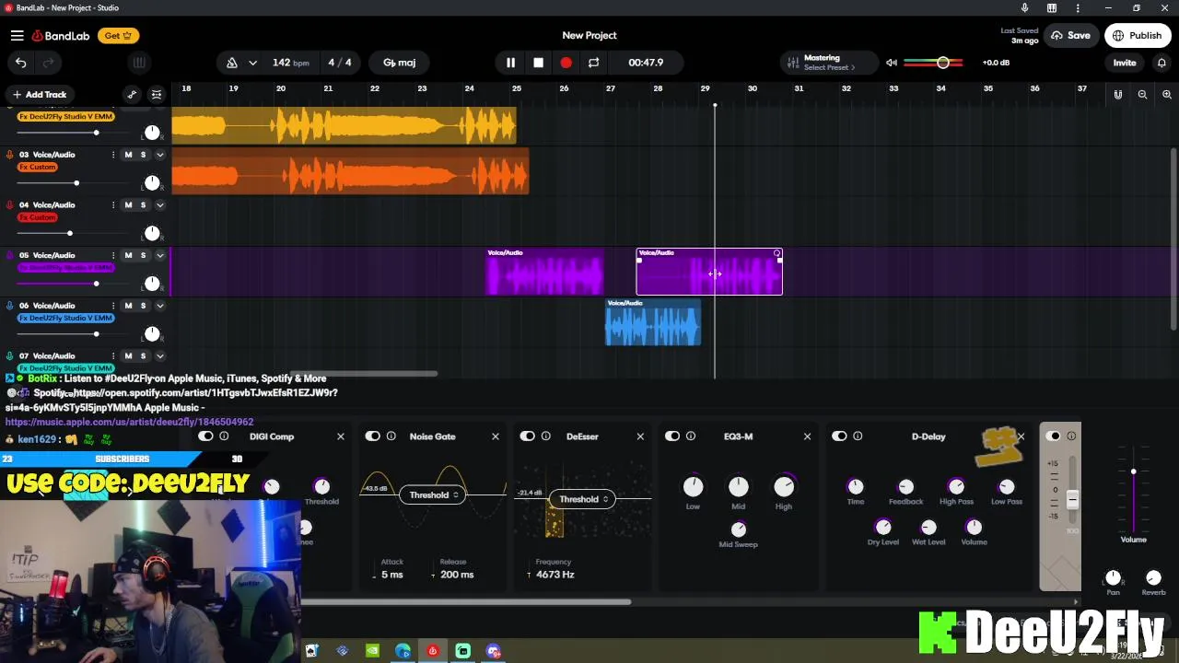Viewport: 1179px width, 663px height.
Task: Open Fx Custom chain on track 03
Action: coord(38,167)
